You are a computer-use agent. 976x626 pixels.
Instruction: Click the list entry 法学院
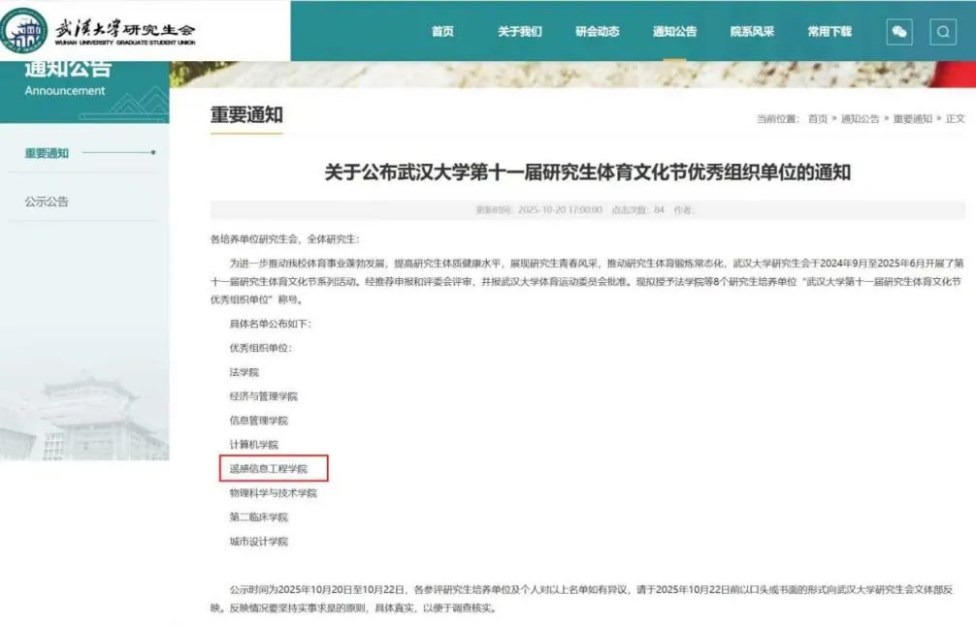[x=244, y=372]
